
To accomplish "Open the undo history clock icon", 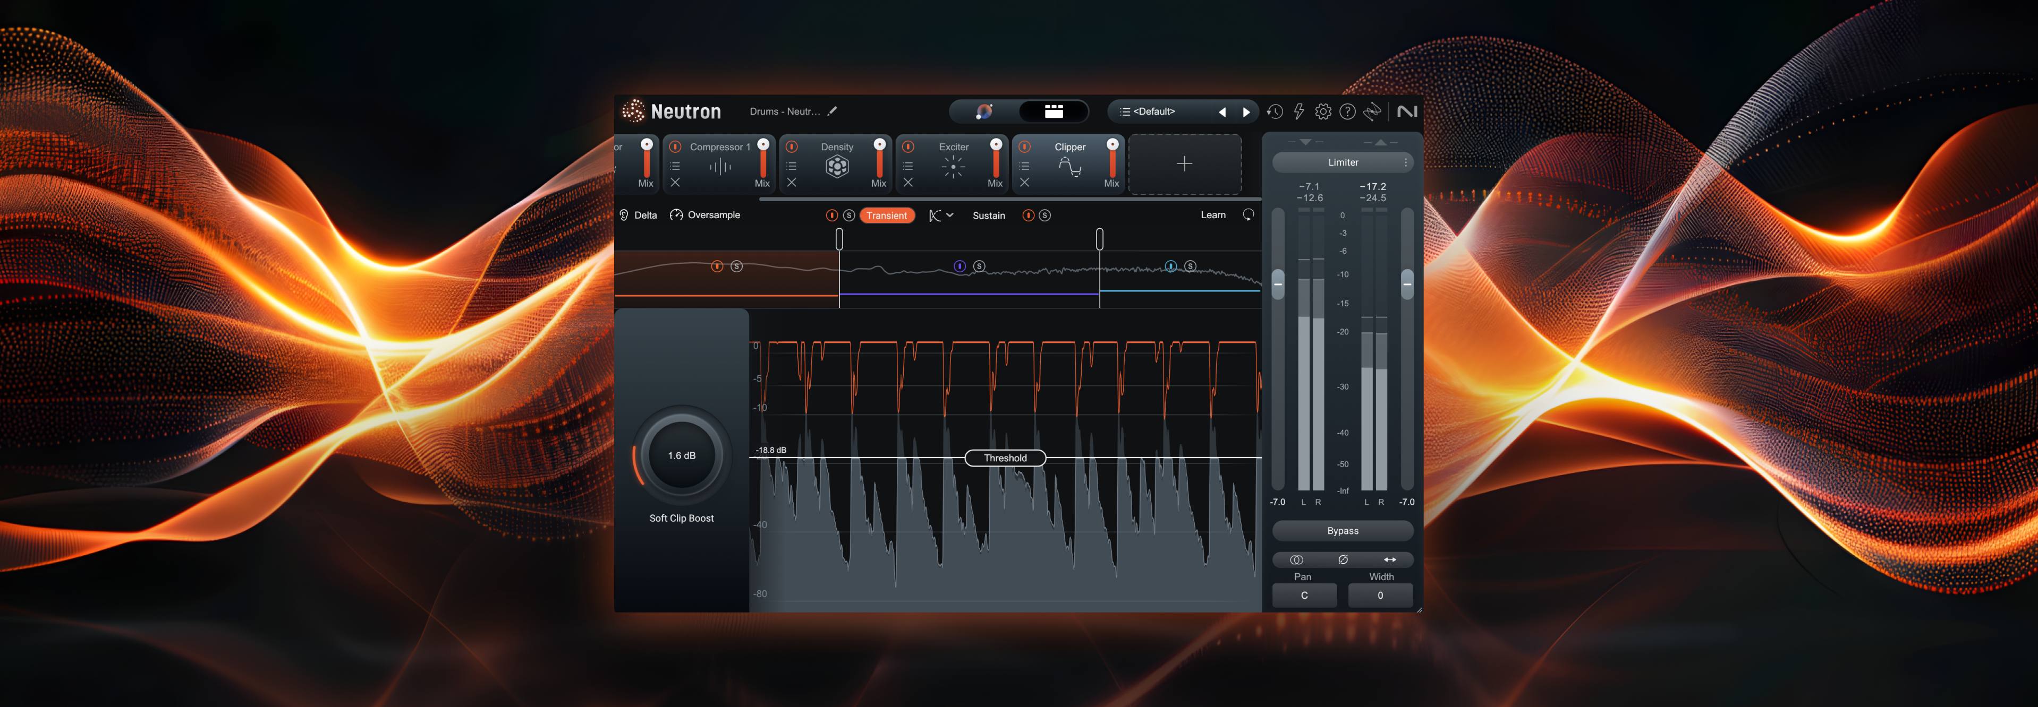I will pos(1275,111).
